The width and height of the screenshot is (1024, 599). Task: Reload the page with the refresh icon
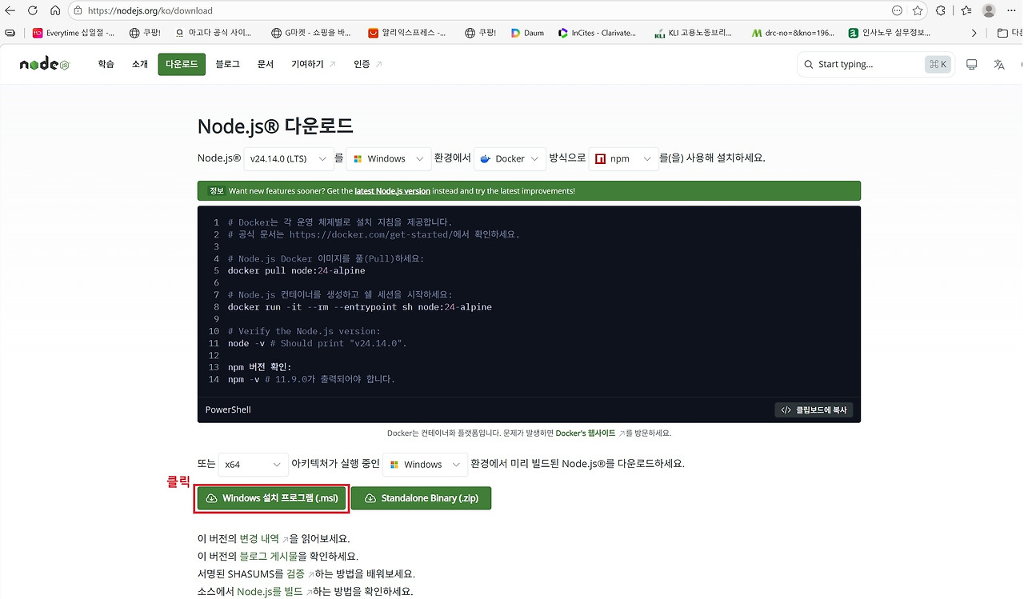33,10
